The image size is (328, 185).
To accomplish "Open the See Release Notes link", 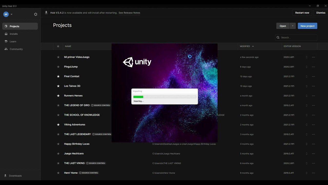I will coord(129,13).
